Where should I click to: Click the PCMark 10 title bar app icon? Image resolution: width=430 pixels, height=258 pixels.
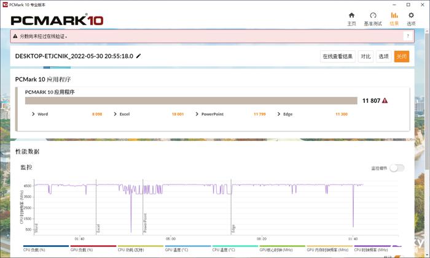click(5, 5)
